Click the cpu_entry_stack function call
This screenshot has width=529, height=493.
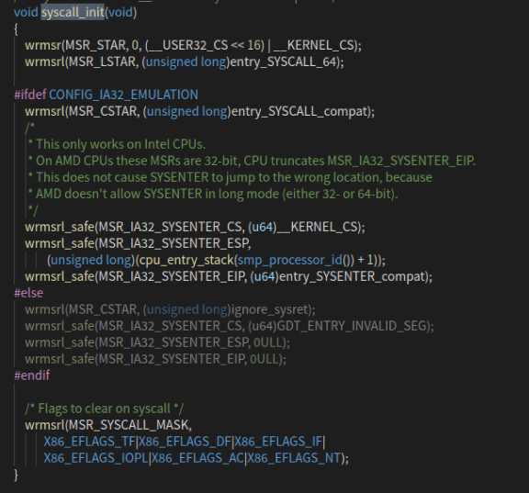click(x=186, y=260)
